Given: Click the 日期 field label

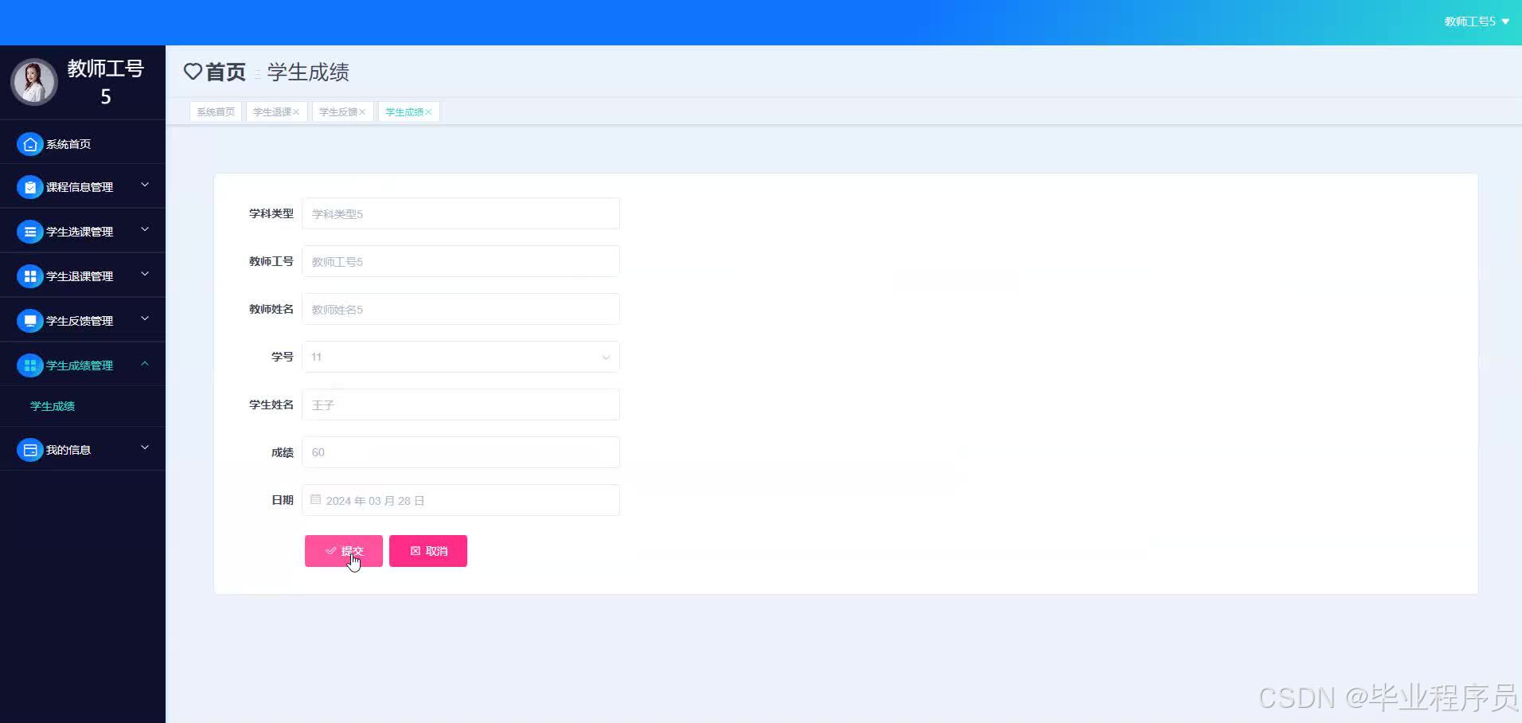Looking at the screenshot, I should (283, 500).
